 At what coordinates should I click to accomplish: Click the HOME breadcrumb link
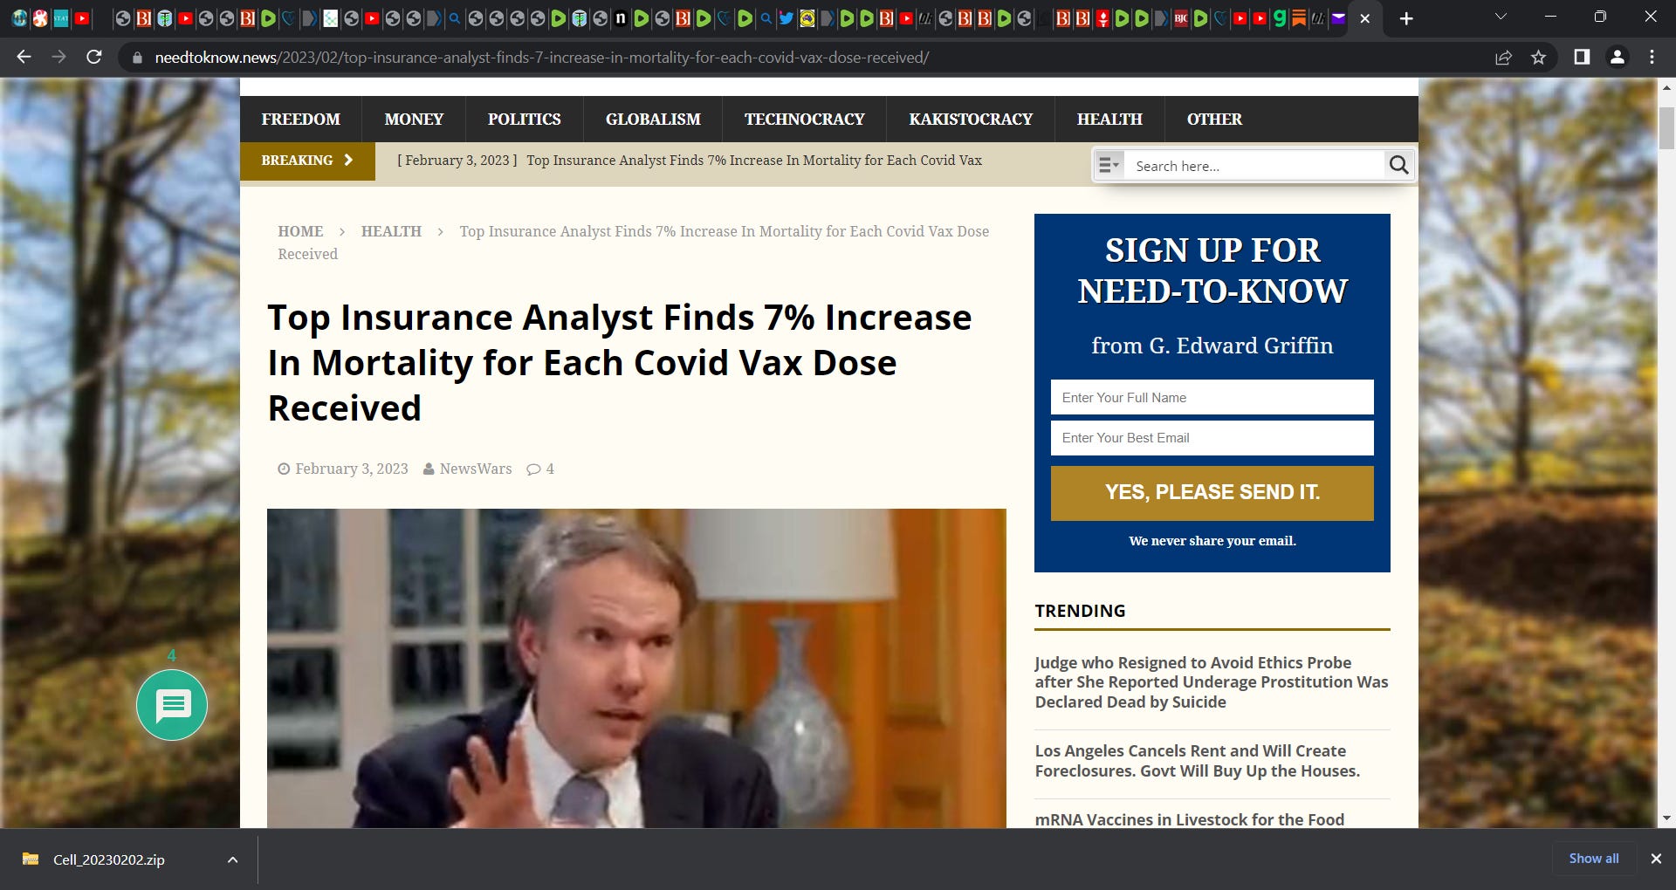[300, 231]
